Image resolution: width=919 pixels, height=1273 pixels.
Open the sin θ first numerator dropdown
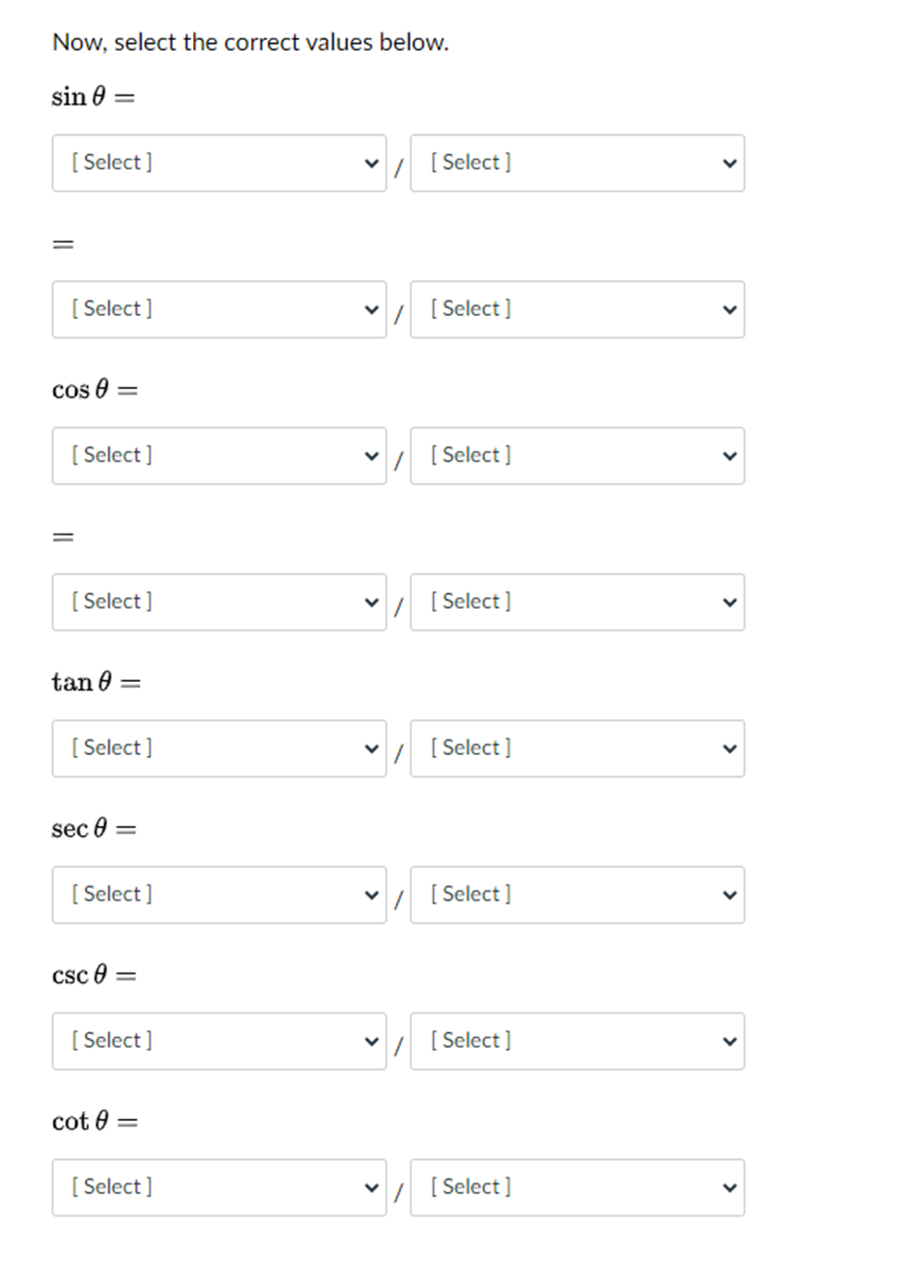(x=220, y=163)
